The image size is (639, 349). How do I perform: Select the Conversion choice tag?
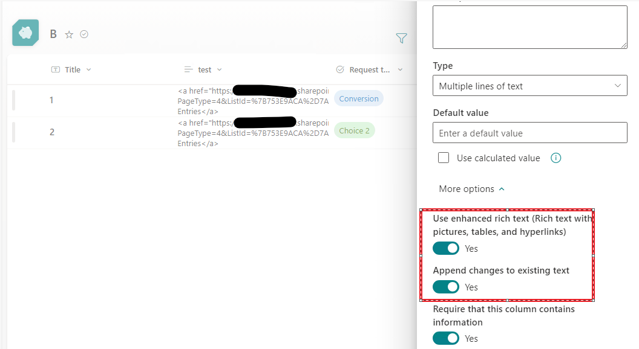(x=358, y=98)
